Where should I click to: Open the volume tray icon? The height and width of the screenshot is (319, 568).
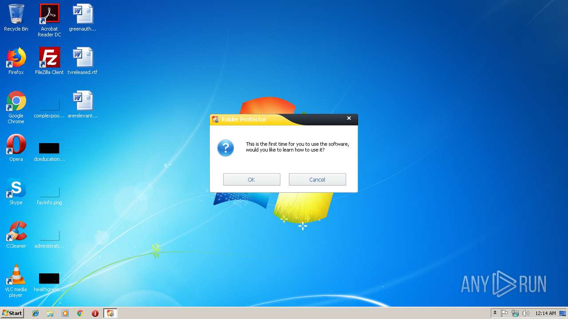pyautogui.click(x=526, y=313)
